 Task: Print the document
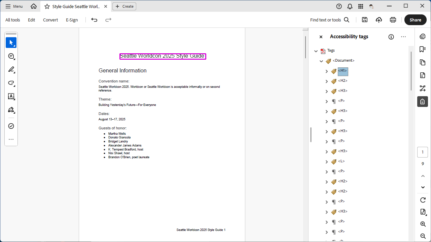point(393,20)
